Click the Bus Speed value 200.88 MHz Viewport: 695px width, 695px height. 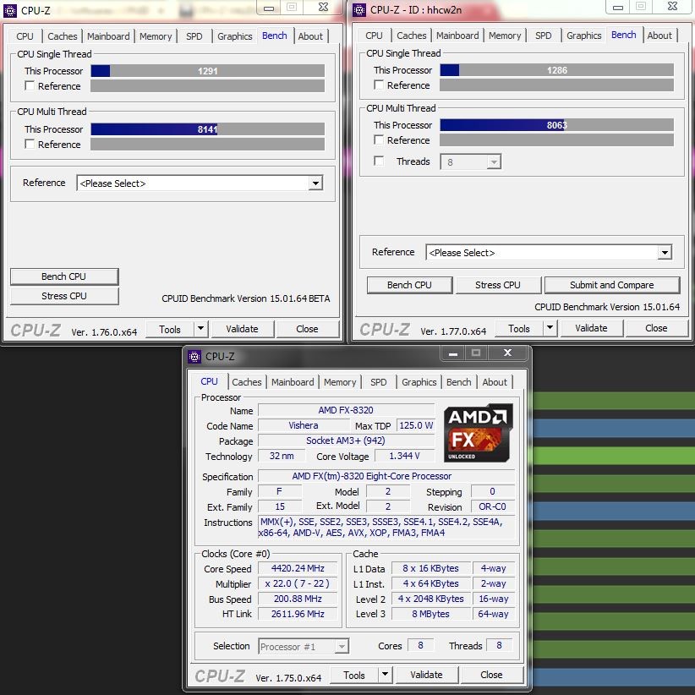[298, 599]
